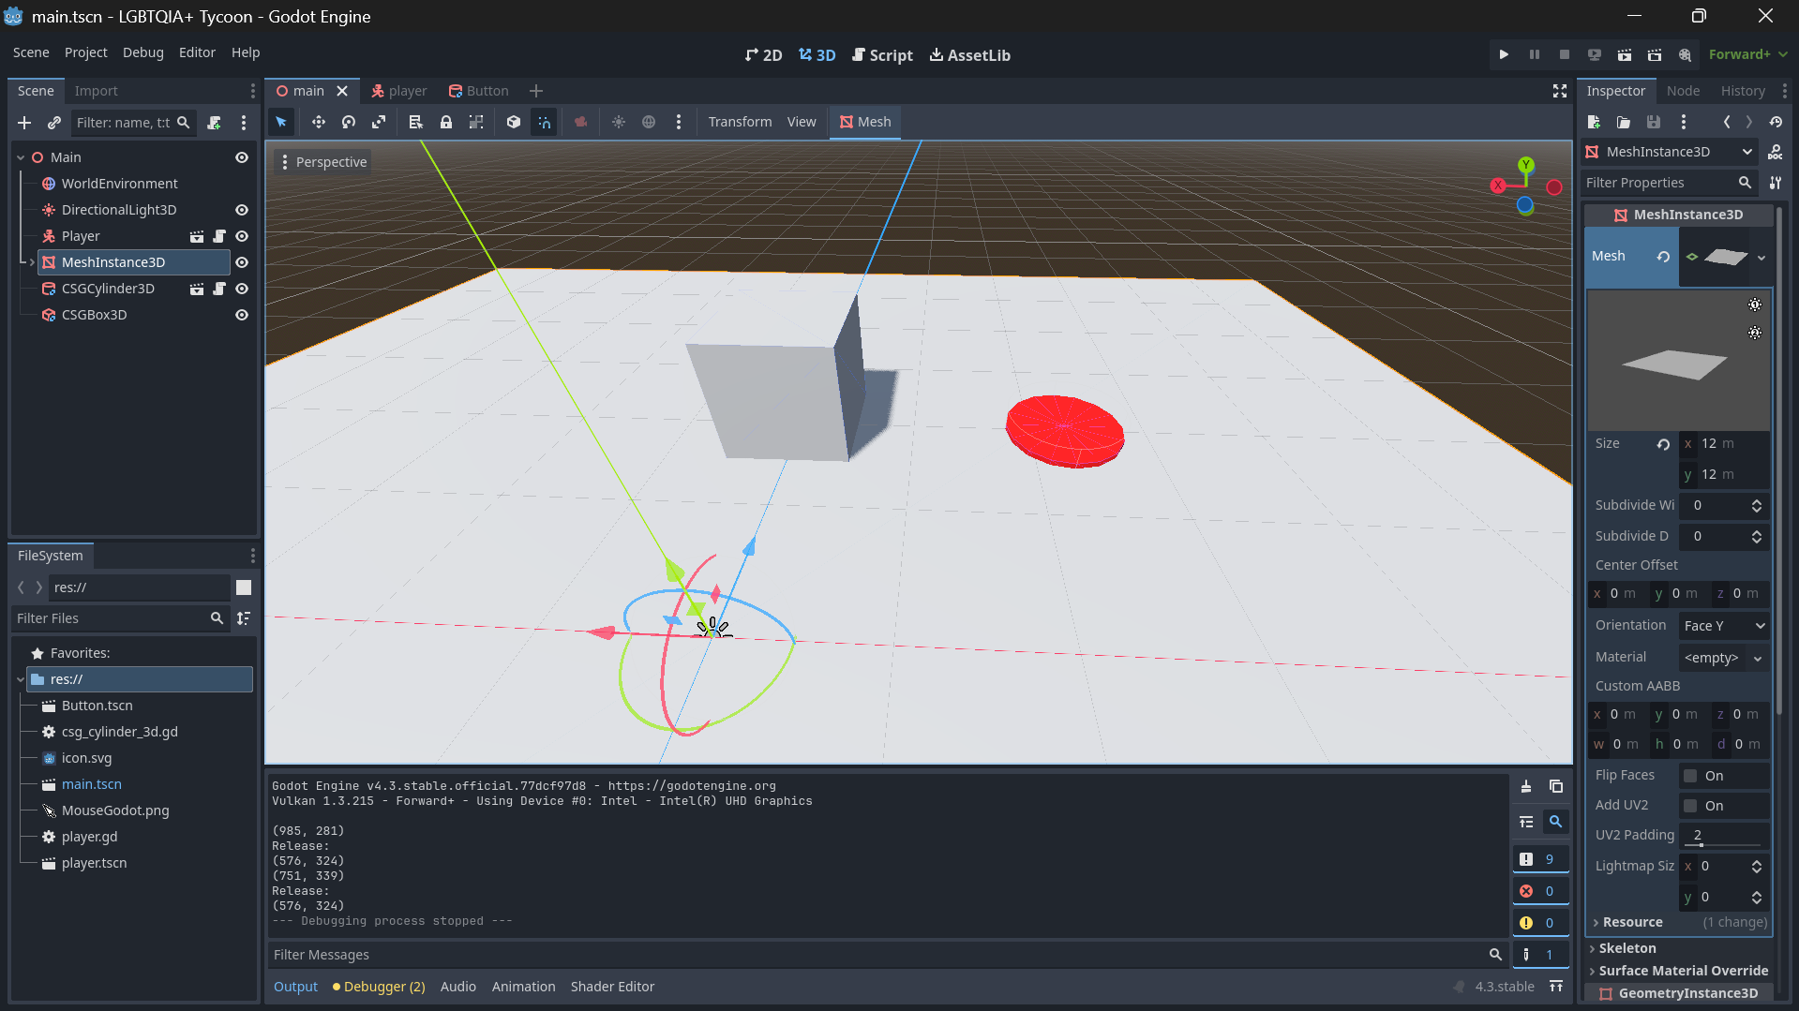Viewport: 1799px width, 1011px height.
Task: Toggle Use Local Space cube icon
Action: 514,122
